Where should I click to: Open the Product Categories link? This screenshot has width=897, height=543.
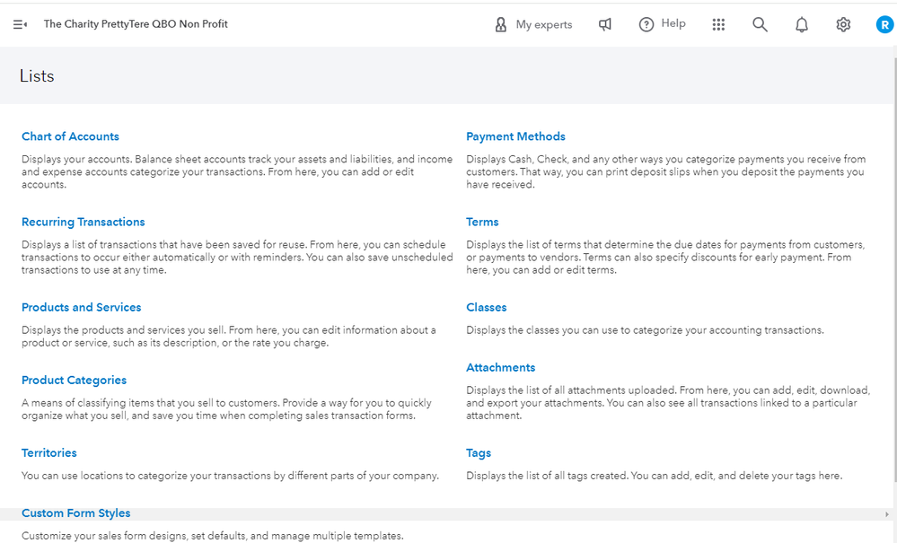pyautogui.click(x=74, y=380)
